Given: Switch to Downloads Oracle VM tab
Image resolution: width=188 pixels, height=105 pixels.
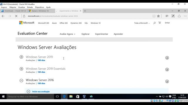Looking at the screenshot, I should pos(14,11).
